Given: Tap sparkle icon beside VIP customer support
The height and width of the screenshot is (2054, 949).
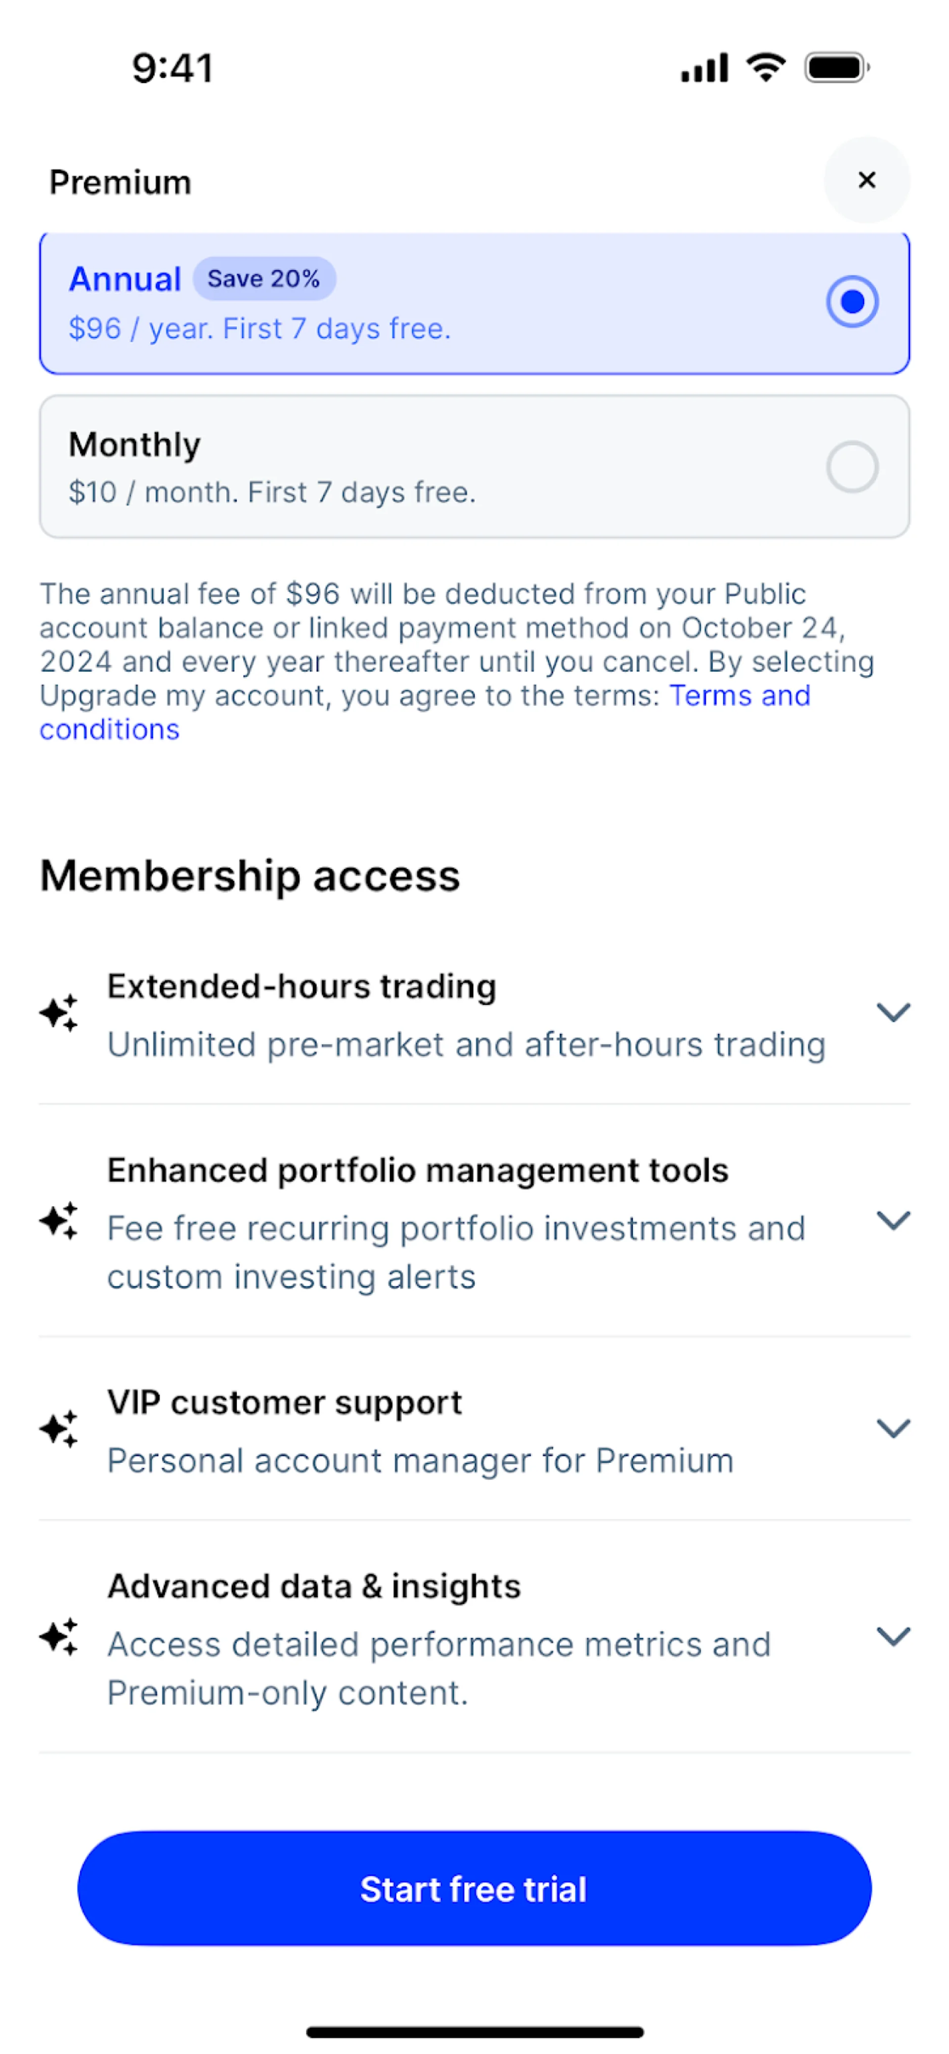Looking at the screenshot, I should coord(60,1429).
